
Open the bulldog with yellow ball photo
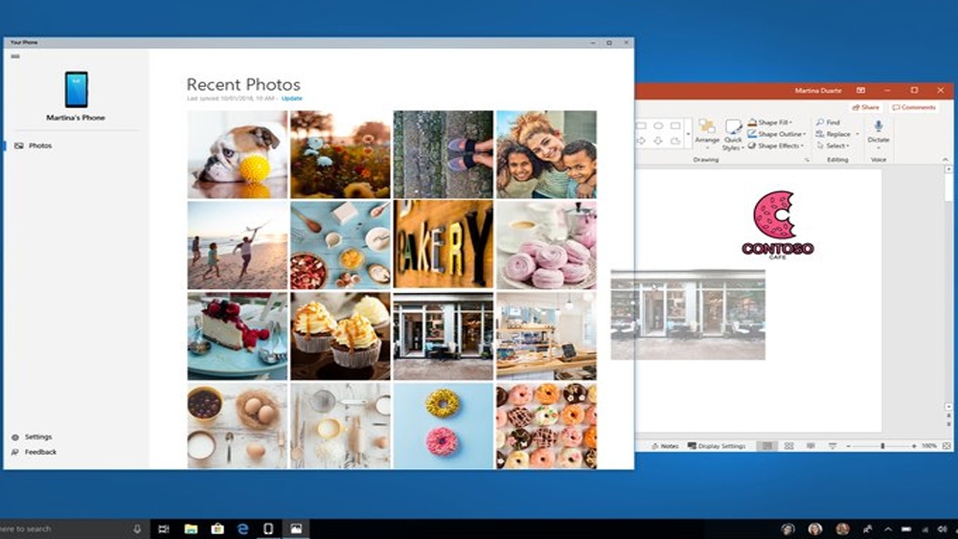coord(237,154)
